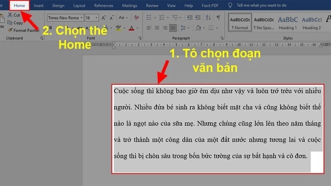Viewport: 331px width, 186px height.
Task: Open the Insert ribbon tab
Action: tap(38, 6)
